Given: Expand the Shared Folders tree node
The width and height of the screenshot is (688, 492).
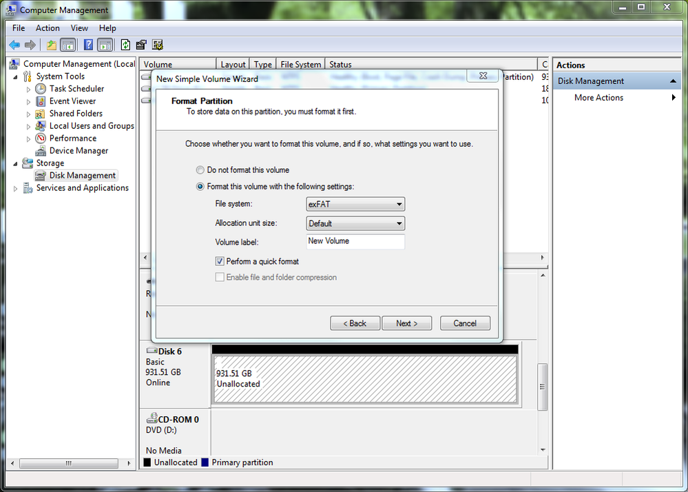Looking at the screenshot, I should [x=28, y=114].
